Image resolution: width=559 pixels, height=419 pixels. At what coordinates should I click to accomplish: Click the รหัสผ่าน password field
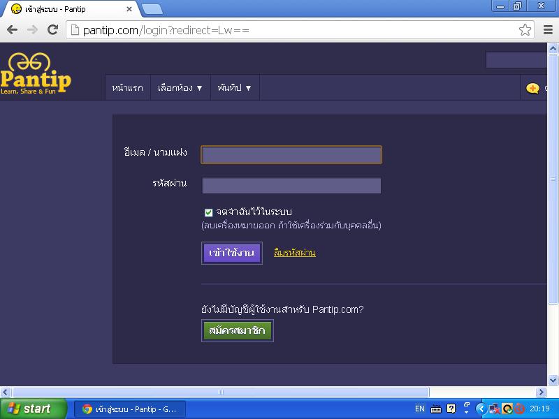[x=291, y=186]
